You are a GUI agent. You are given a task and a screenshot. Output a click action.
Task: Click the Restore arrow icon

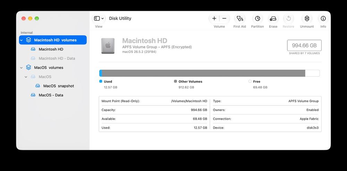(288, 19)
